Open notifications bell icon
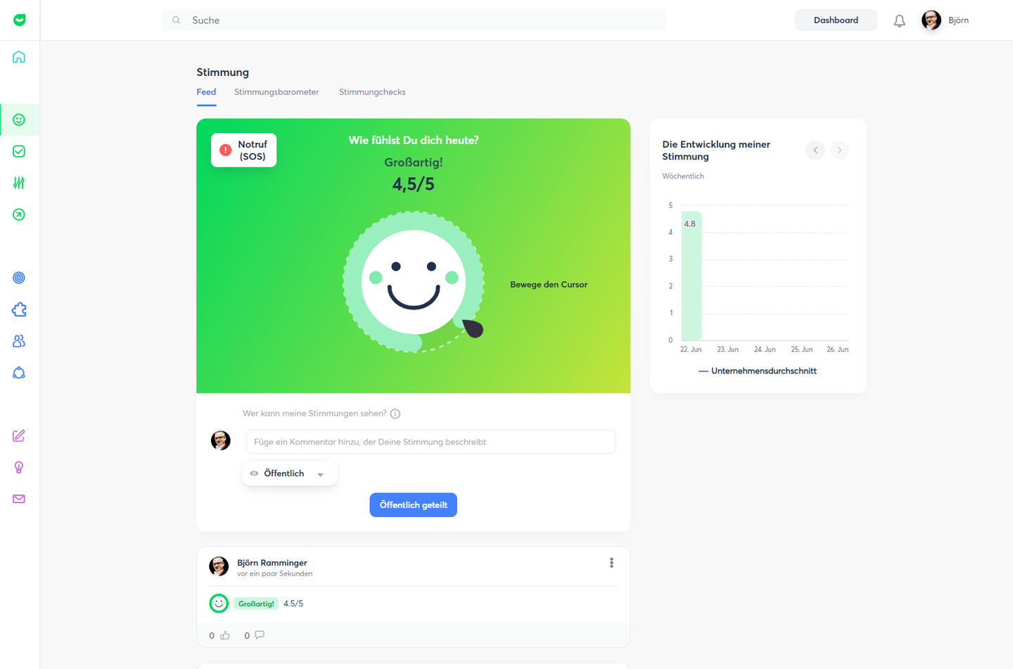 pos(899,21)
